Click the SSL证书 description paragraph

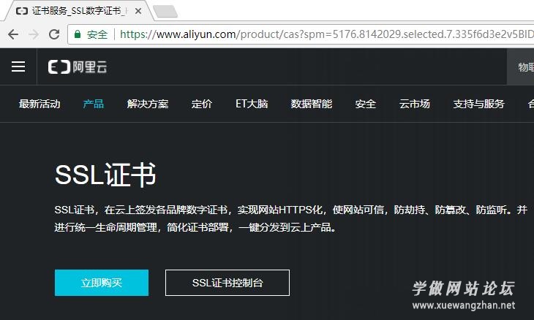[291, 218]
